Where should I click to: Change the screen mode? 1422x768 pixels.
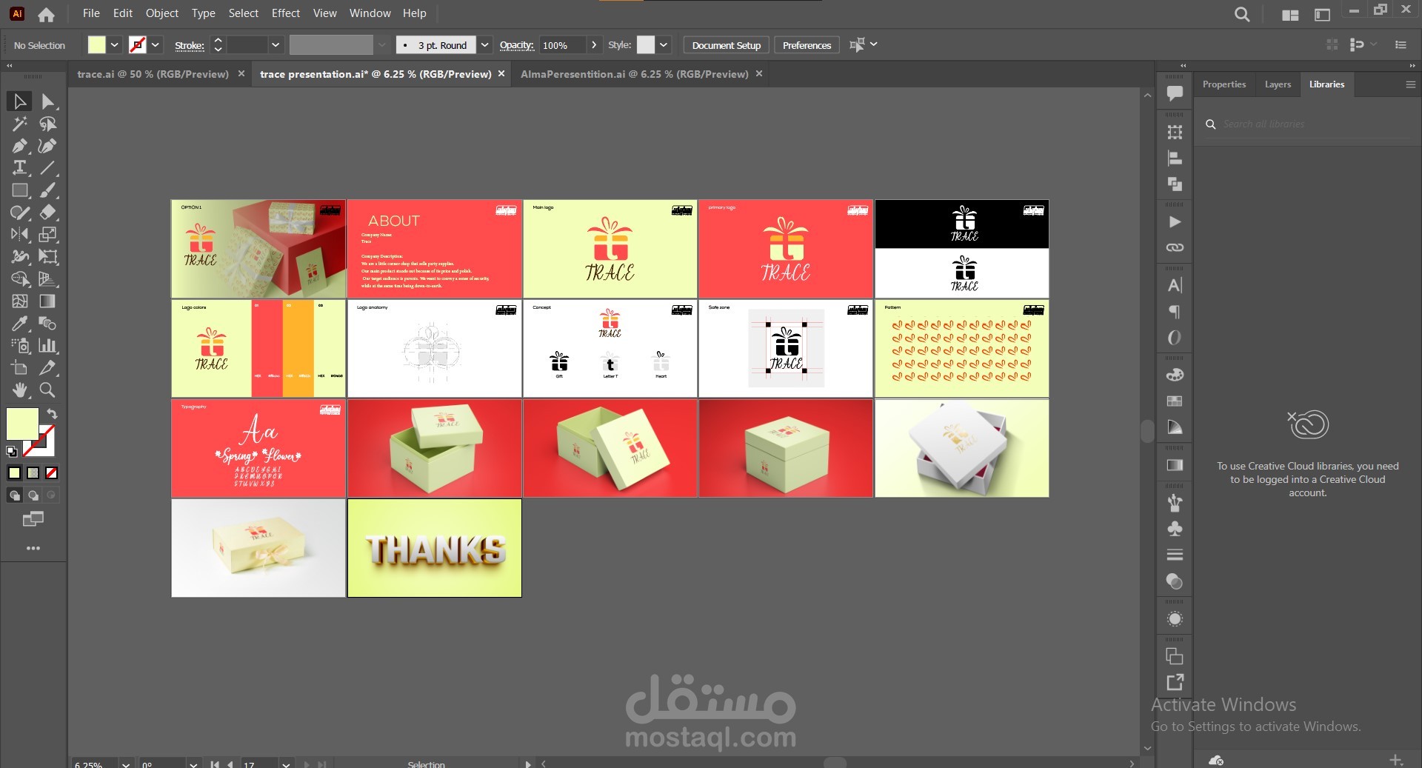[x=33, y=519]
